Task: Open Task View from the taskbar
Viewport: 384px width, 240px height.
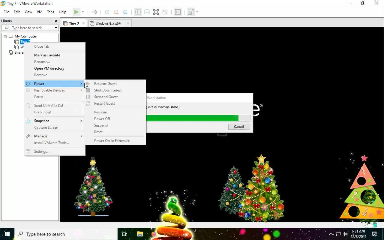Action: point(125,234)
